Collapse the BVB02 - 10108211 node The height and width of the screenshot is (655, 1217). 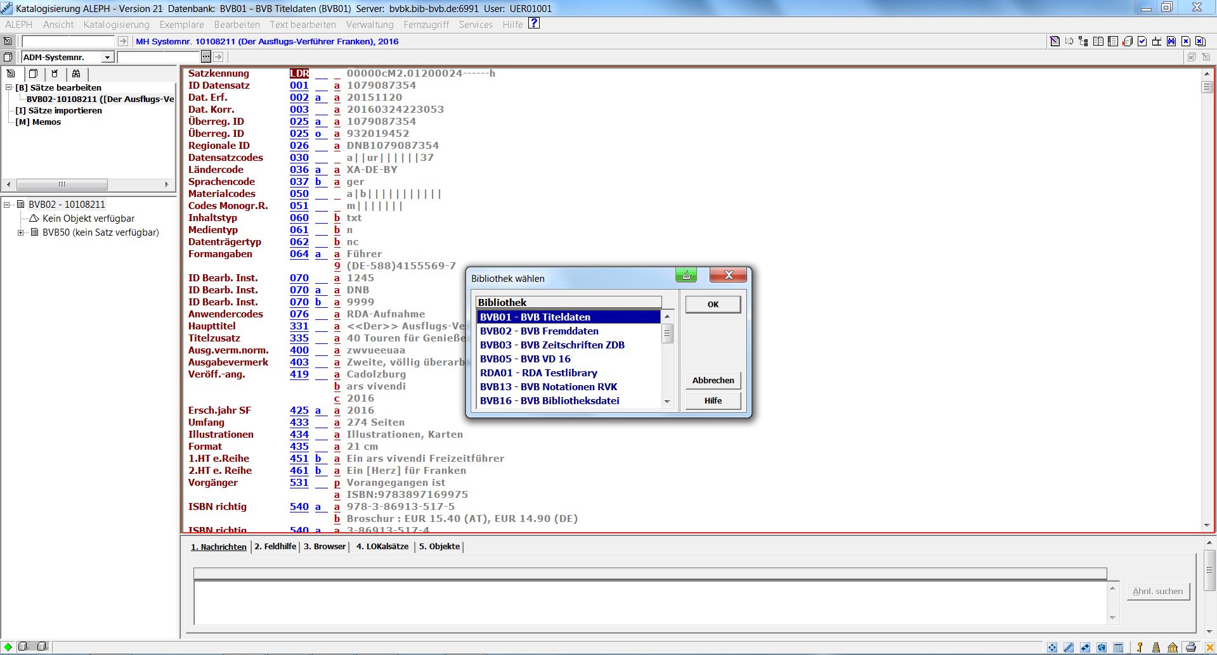(7, 205)
